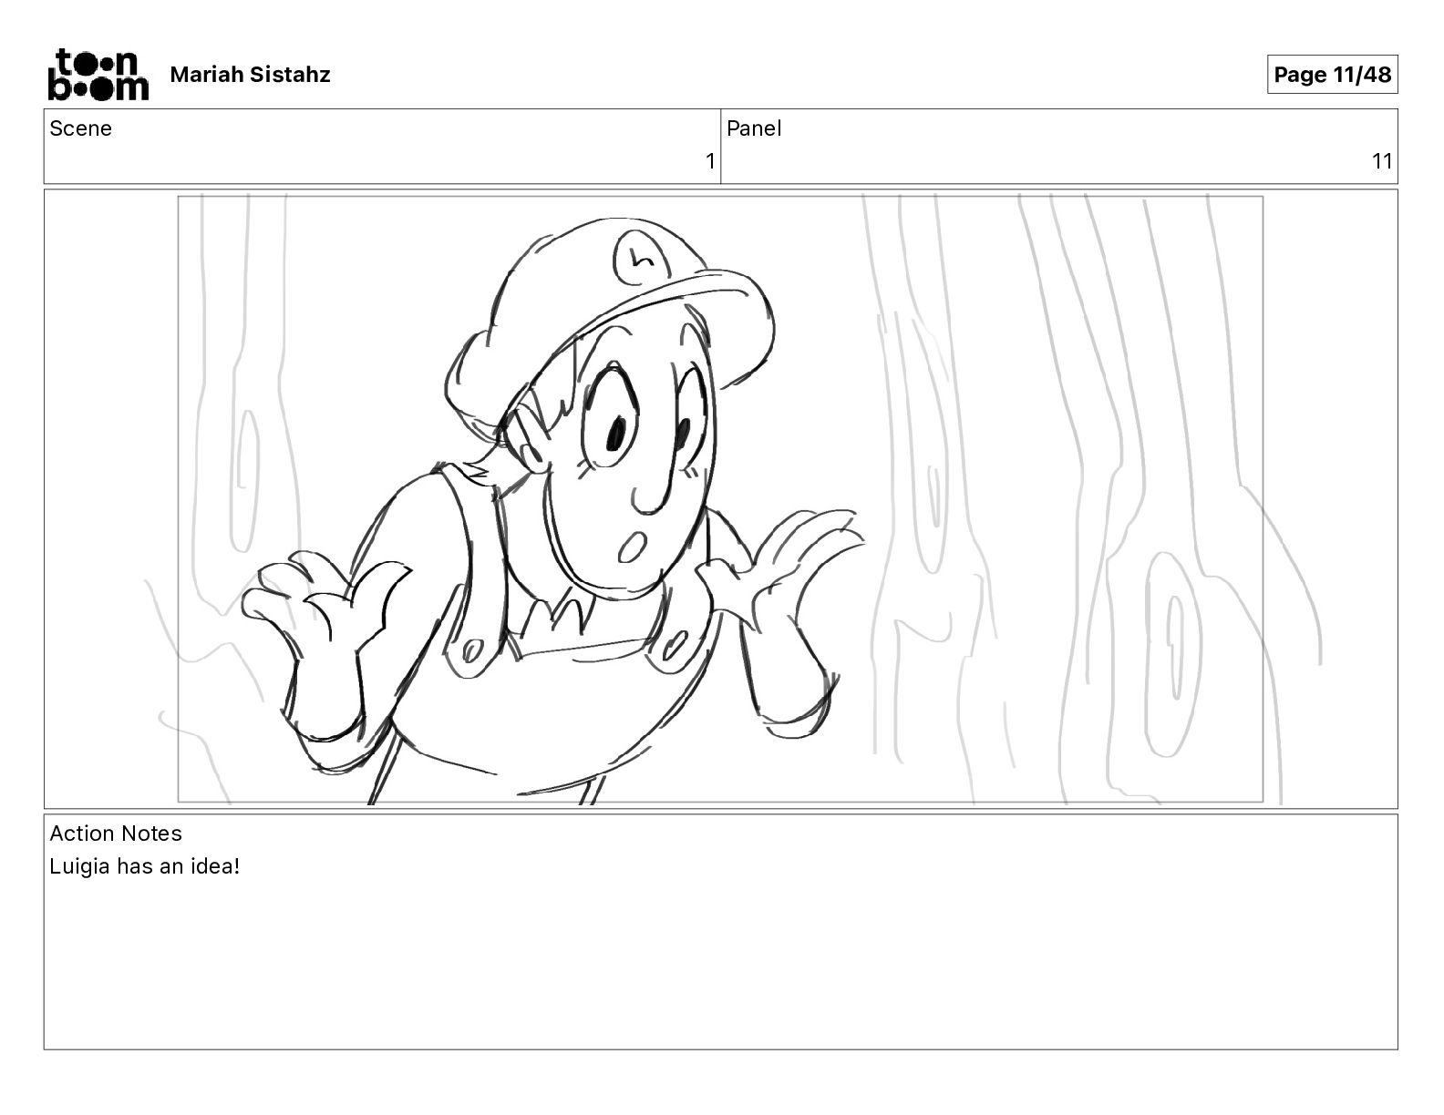Select the 'Action Notes' heading
This screenshot has height=1115, width=1444.
(116, 834)
